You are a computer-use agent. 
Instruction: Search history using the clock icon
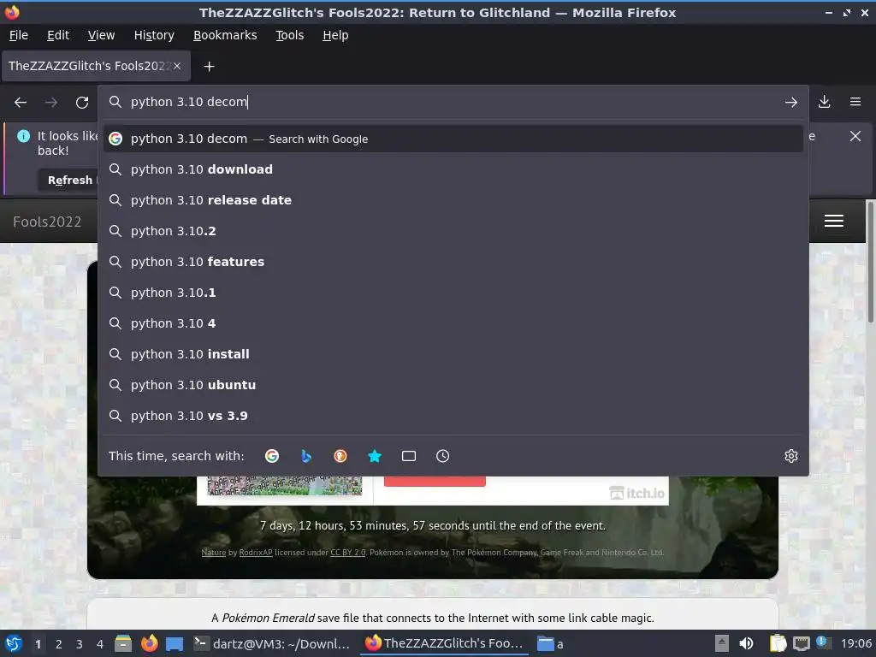[442, 456]
